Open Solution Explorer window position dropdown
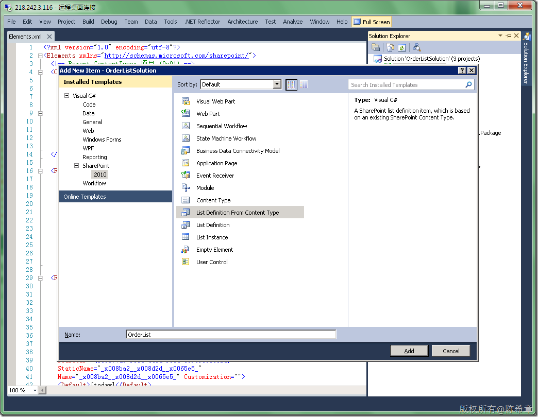538x417 pixels. [500, 36]
